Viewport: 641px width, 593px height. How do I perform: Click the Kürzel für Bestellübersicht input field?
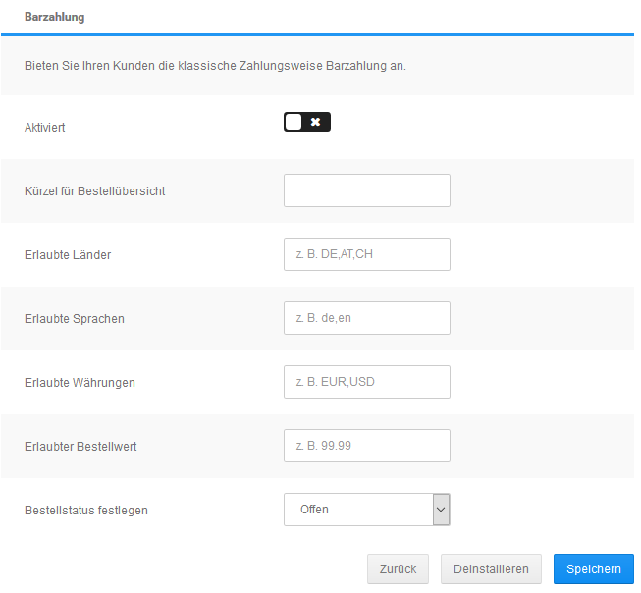[367, 190]
